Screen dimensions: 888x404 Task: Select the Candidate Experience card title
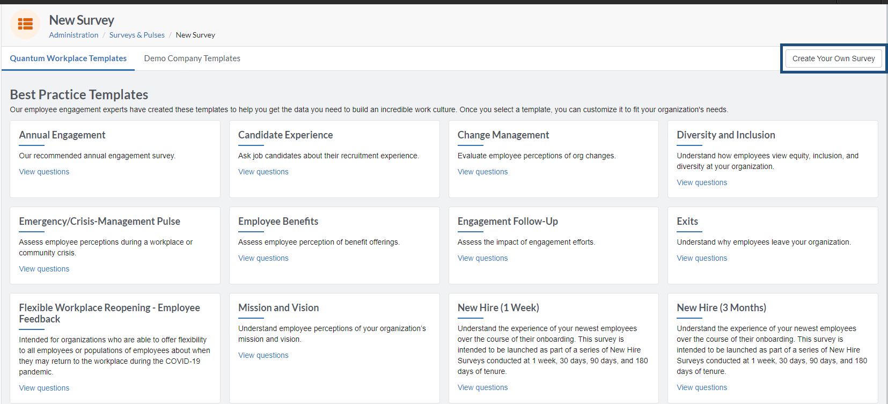285,135
